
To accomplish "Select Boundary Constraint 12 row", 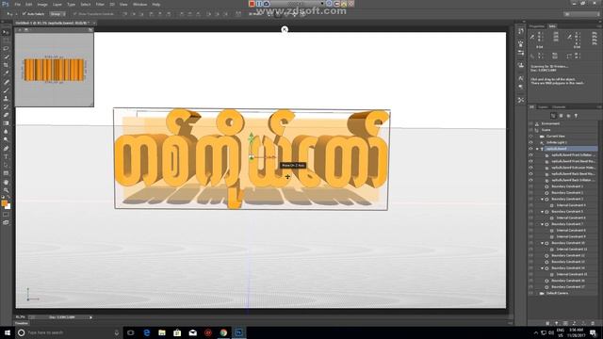I will pyautogui.click(x=562, y=255).
